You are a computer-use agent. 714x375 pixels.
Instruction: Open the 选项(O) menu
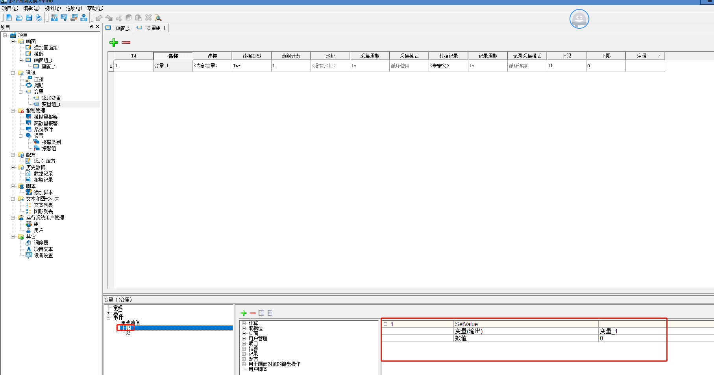click(x=74, y=8)
